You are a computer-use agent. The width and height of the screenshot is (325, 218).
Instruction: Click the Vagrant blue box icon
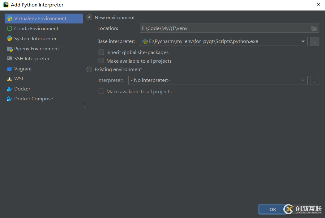(x=10, y=69)
